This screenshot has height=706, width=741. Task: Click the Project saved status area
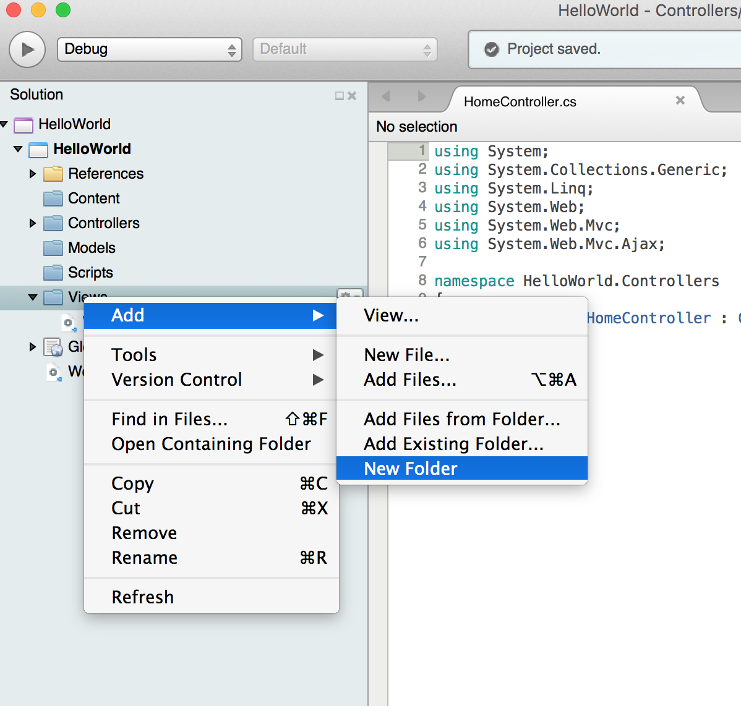[604, 49]
